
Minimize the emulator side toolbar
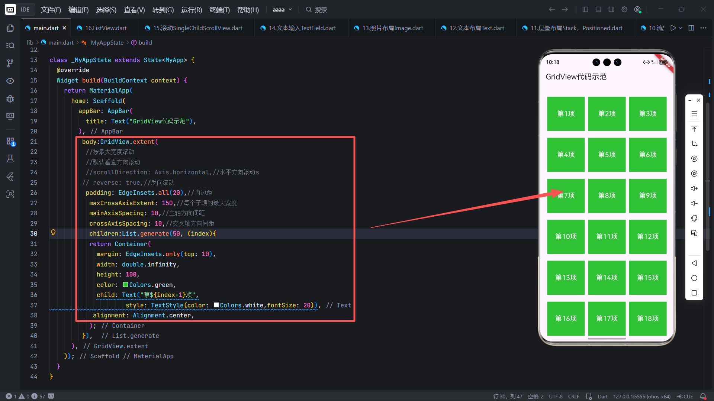(x=689, y=100)
